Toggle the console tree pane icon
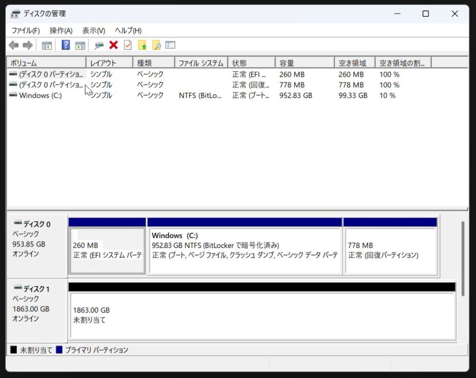 (x=46, y=45)
